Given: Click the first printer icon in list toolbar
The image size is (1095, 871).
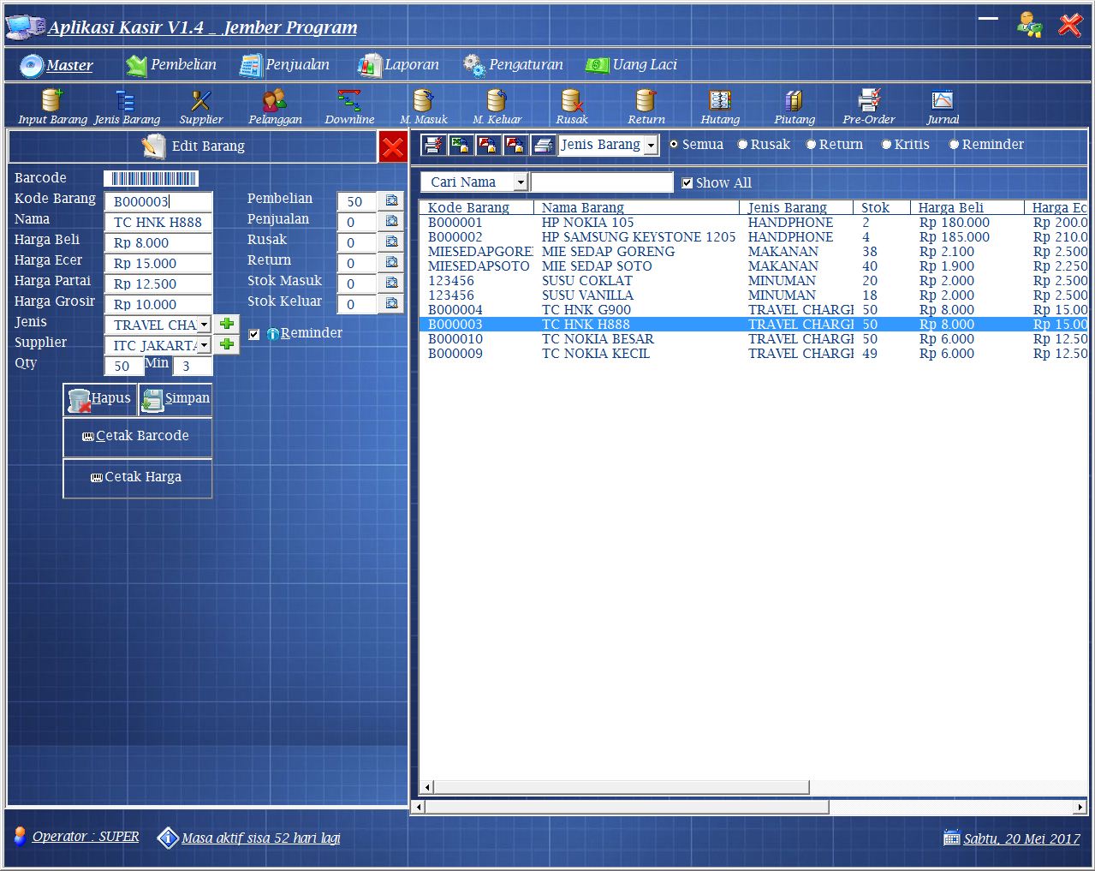Looking at the screenshot, I should [x=434, y=146].
